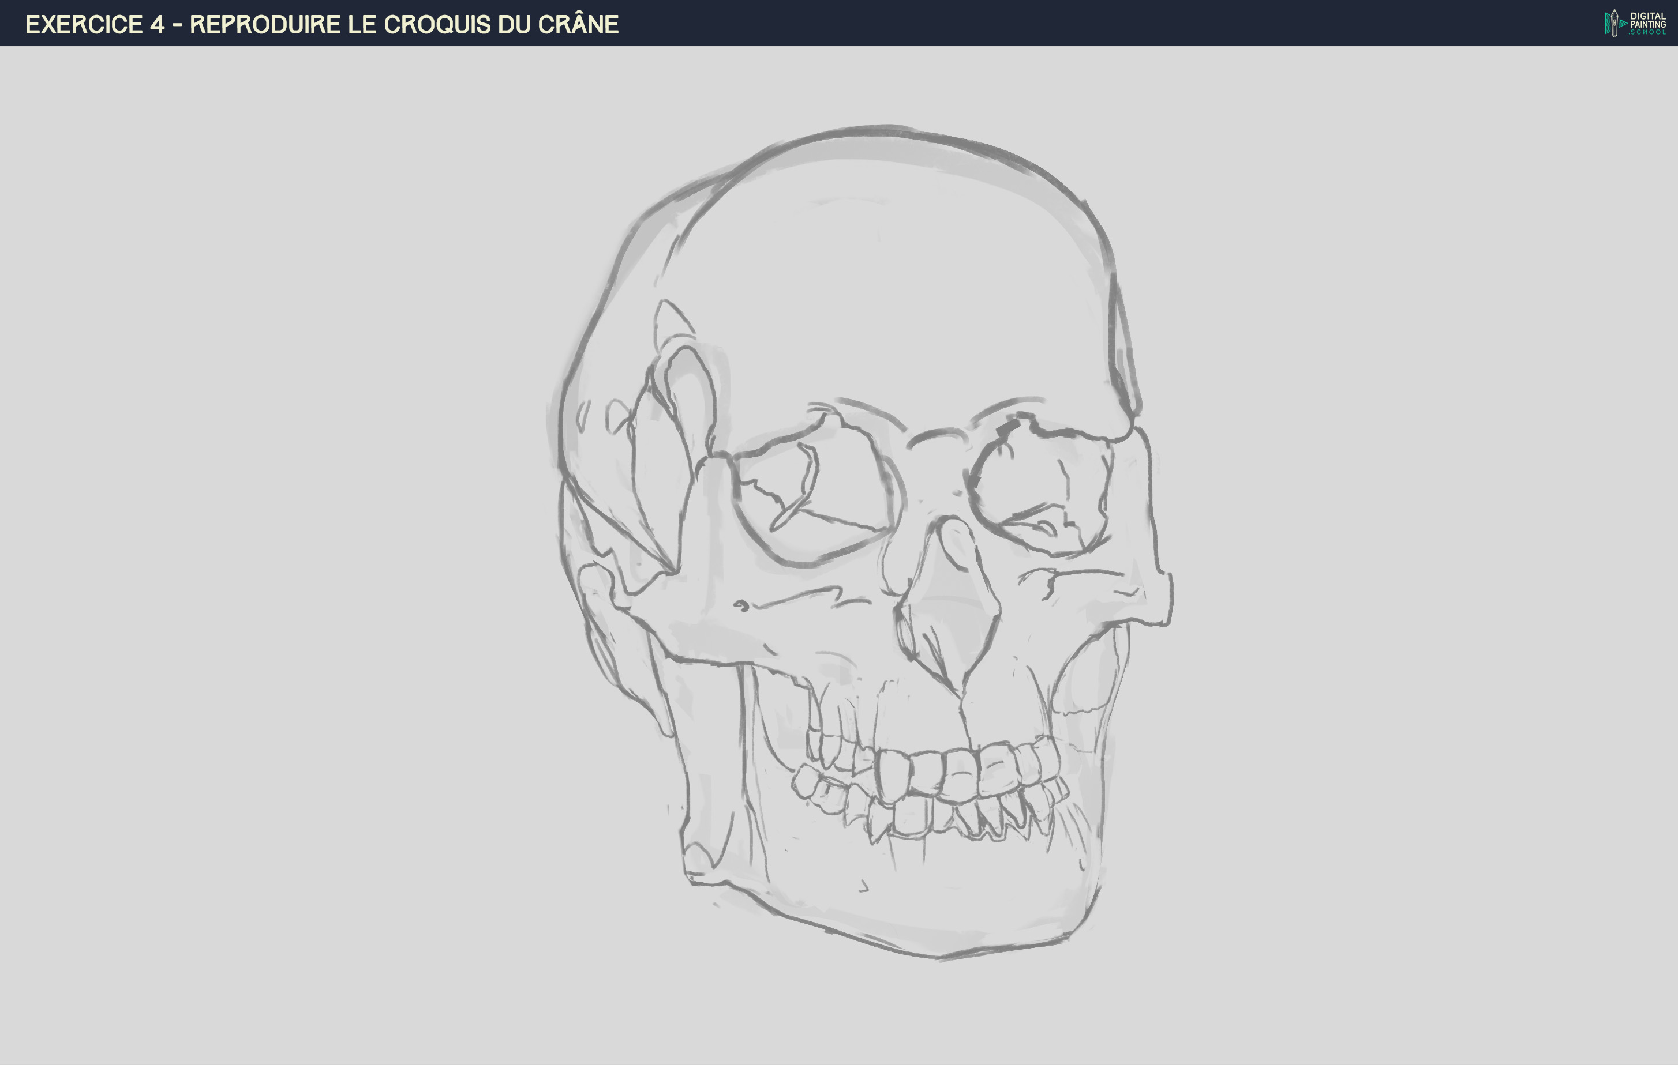Screen dimensions: 1678x1065
Task: Expand the EXERCICE 4 title bar
Action: click(x=321, y=24)
